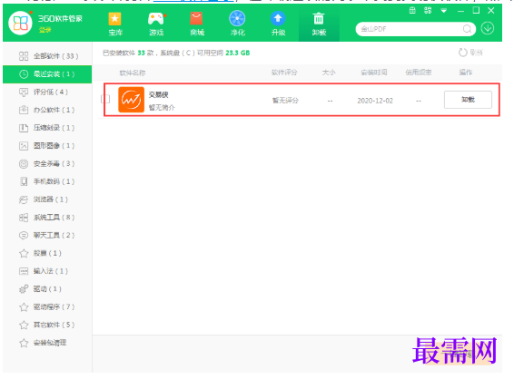Open the 商城 shopping bag tab
Viewport: 514px width, 379px height.
pos(197,24)
